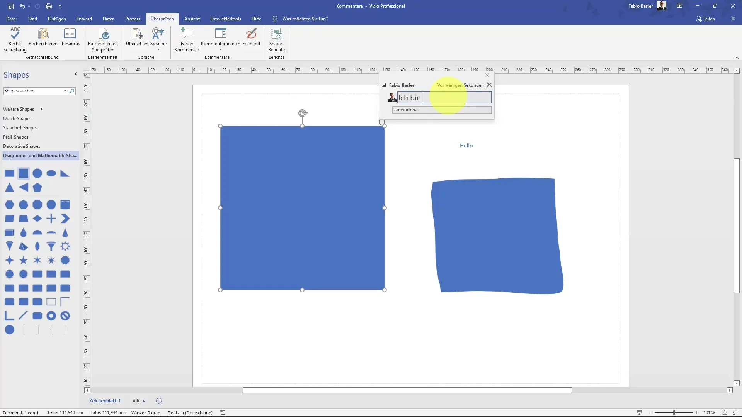Open the Sprache language dropdown
The height and width of the screenshot is (417, 742).
[158, 39]
